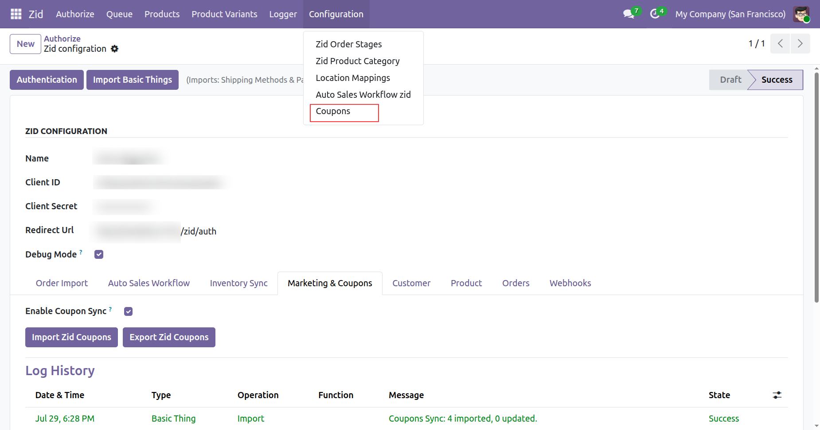Click the Import Basic Things button
This screenshot has height=430, width=820.
pyautogui.click(x=133, y=80)
